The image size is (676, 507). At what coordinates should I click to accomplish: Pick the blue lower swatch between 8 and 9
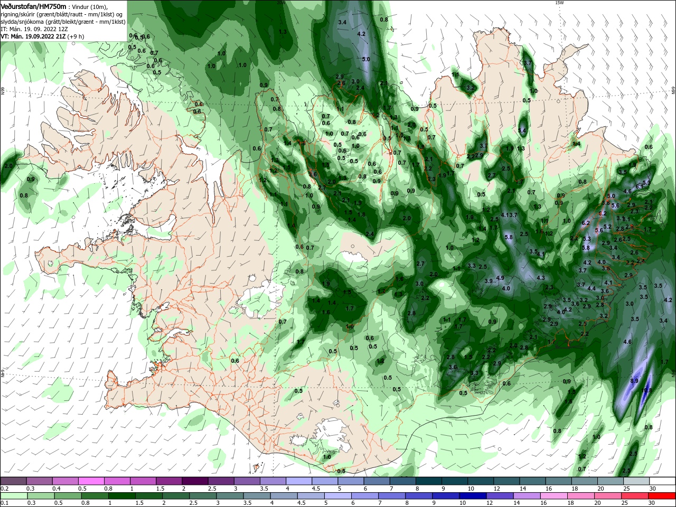pyautogui.click(x=419, y=496)
